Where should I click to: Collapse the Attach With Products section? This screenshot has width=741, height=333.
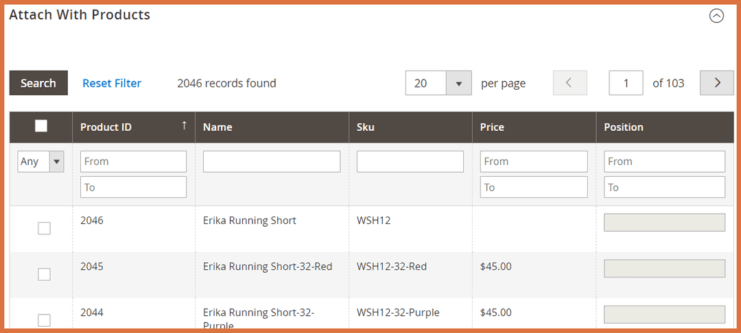click(x=716, y=16)
